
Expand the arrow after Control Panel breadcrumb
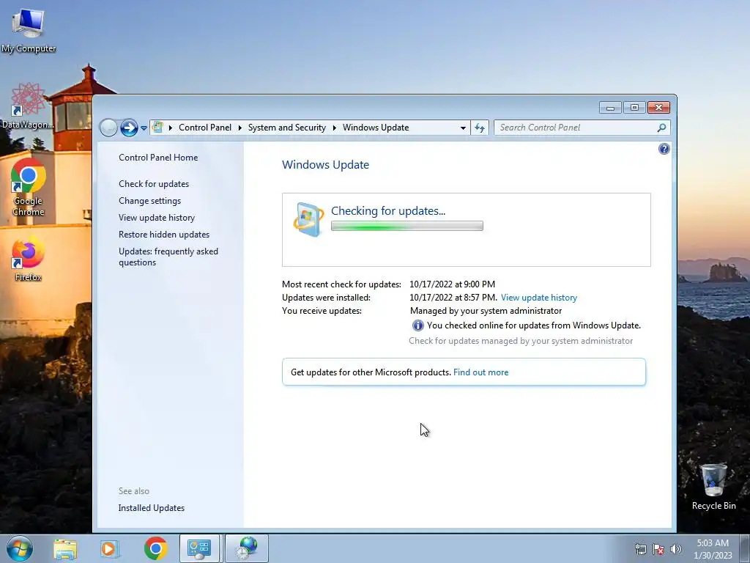pyautogui.click(x=240, y=128)
